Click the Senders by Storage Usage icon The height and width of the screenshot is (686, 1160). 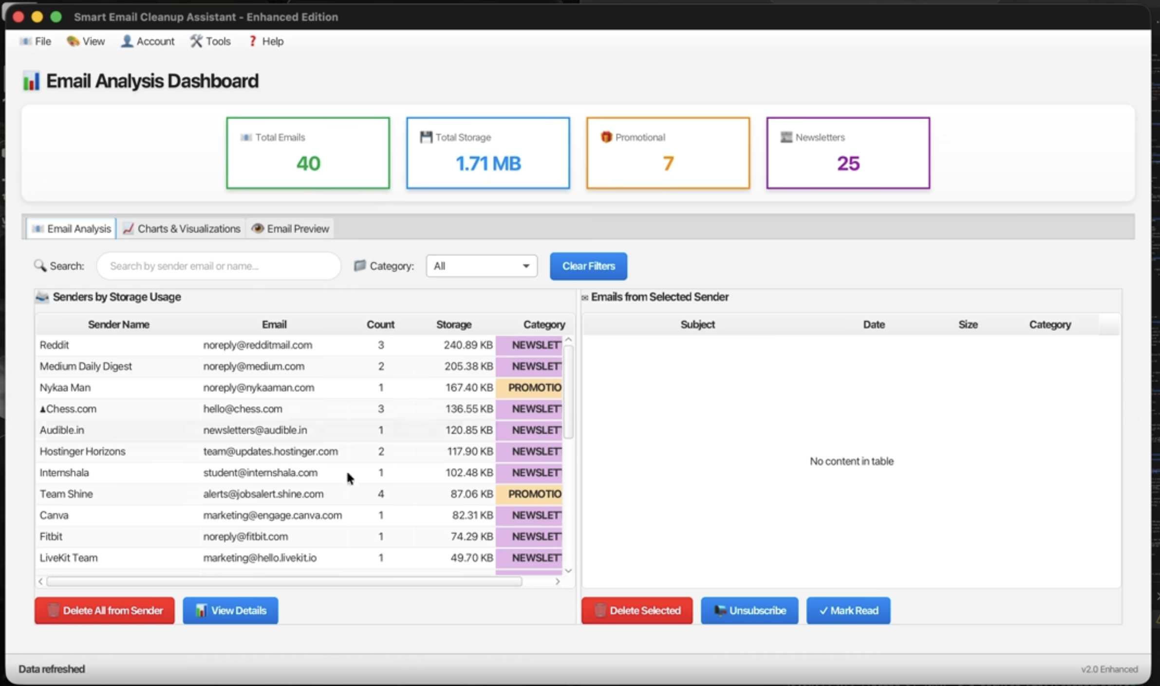pos(42,297)
